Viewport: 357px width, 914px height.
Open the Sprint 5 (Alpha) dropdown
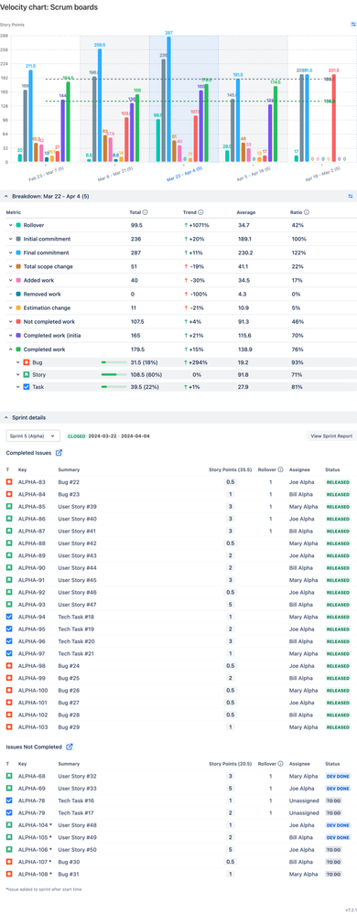pyautogui.click(x=33, y=435)
